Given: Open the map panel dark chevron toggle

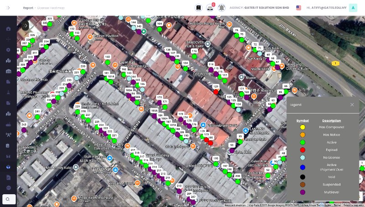Looking at the screenshot, I should pos(25,26).
